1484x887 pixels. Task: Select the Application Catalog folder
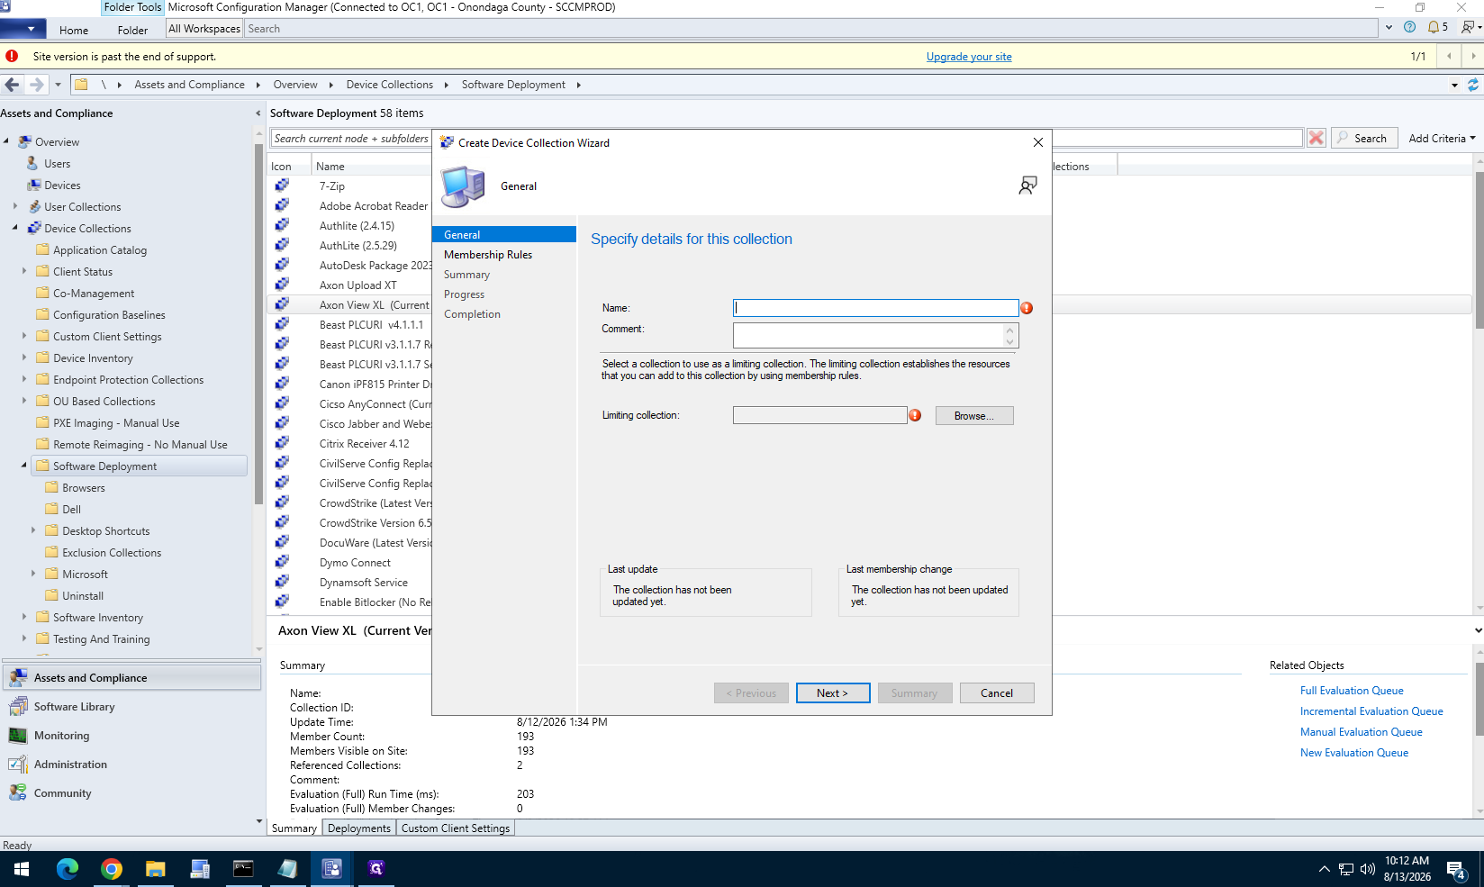100,249
